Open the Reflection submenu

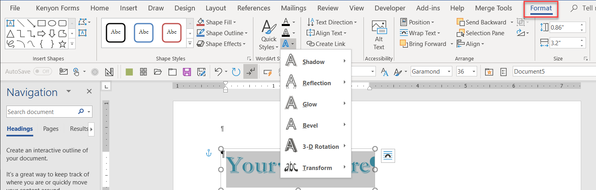[316, 83]
